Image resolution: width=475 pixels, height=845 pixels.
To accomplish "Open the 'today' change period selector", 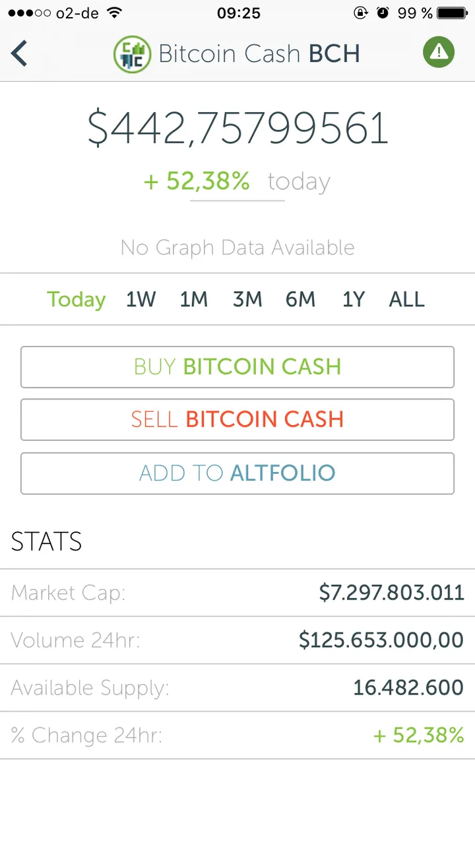I will coord(299,182).
